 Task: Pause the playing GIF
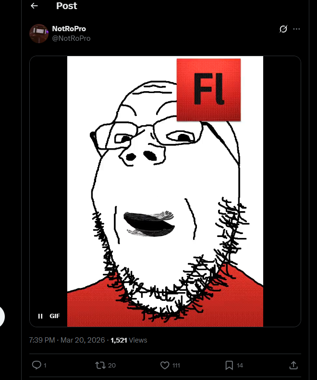[40, 316]
